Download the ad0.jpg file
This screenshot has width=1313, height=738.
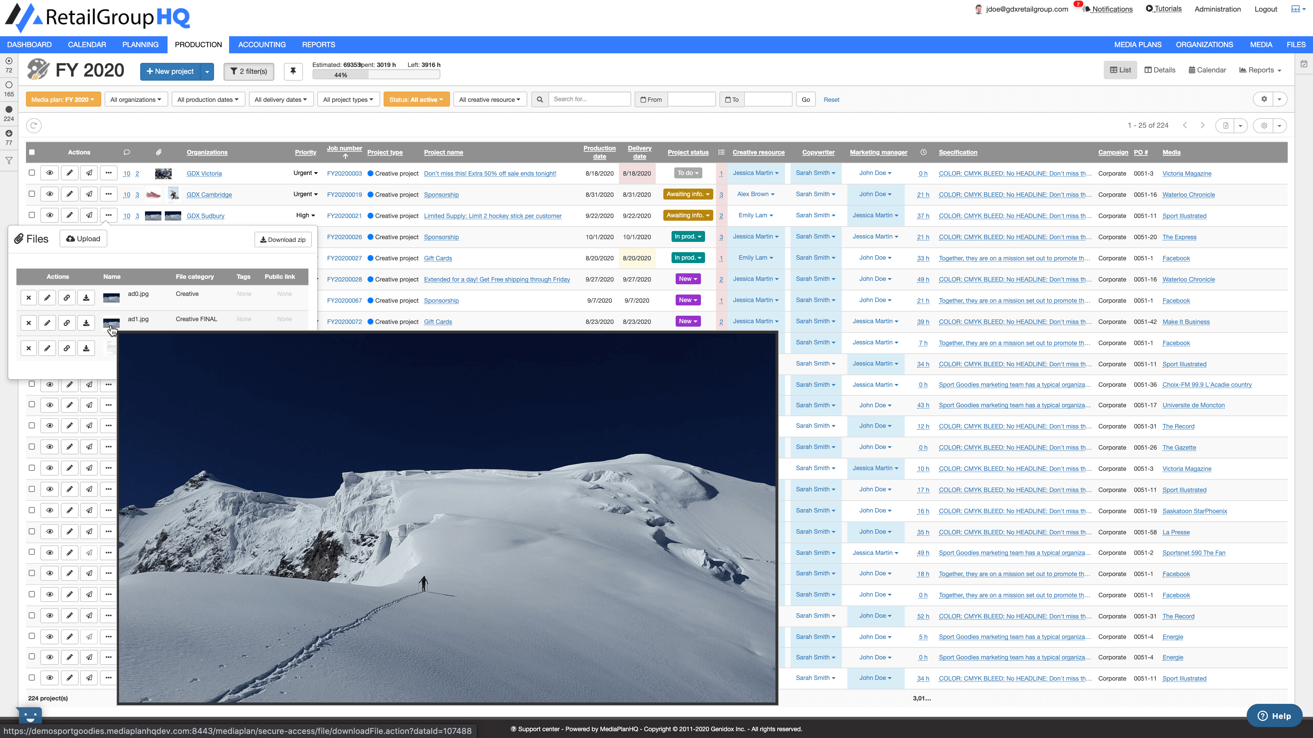pyautogui.click(x=86, y=298)
